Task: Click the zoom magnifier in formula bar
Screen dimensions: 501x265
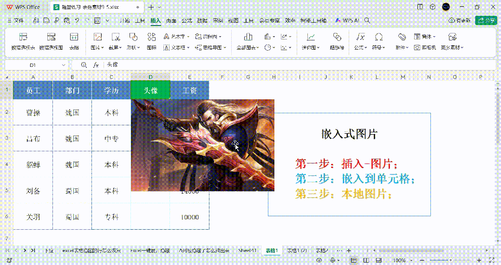Action: (84, 65)
